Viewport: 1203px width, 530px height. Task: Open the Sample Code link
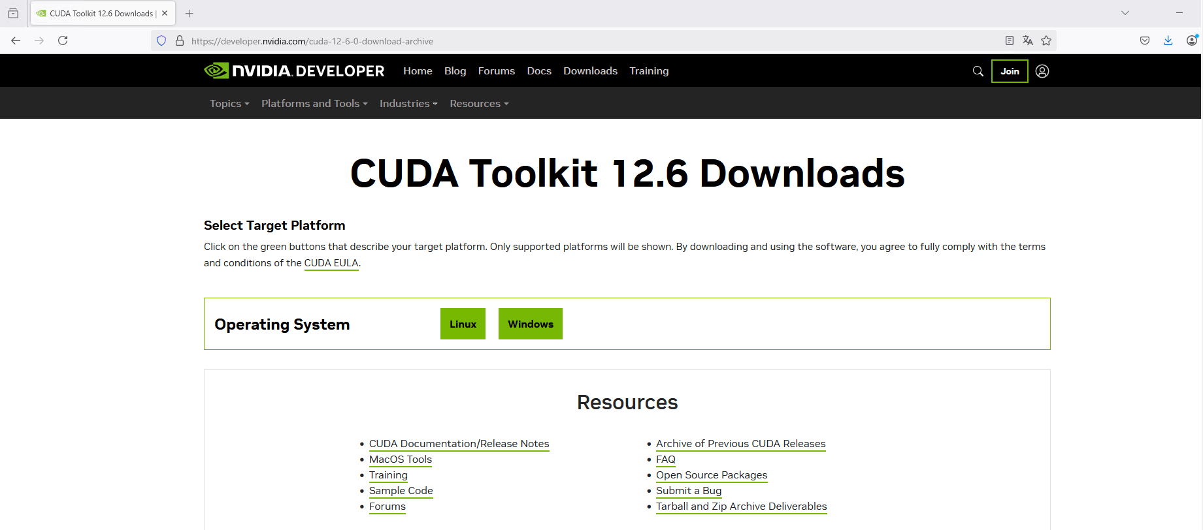tap(401, 491)
